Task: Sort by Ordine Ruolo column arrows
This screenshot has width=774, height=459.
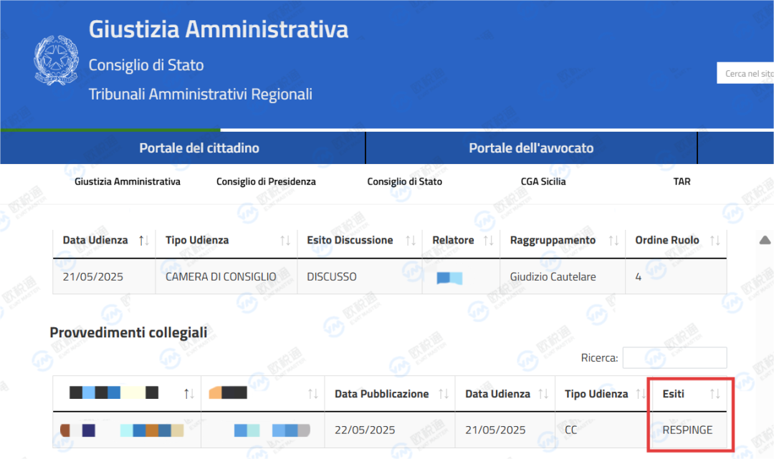Action: 715,241
